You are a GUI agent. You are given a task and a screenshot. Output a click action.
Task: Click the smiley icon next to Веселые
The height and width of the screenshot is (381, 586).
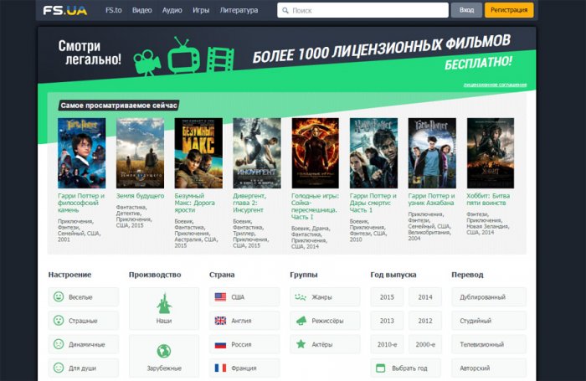tap(59, 297)
